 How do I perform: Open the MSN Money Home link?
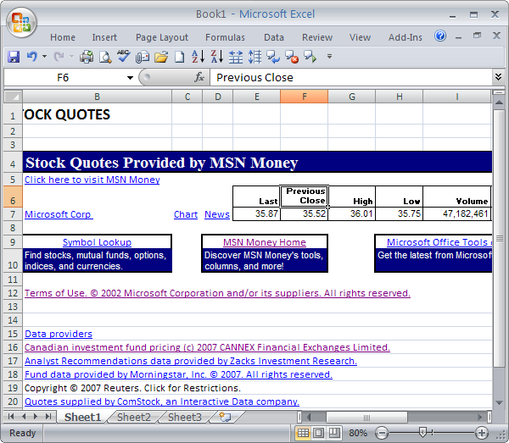coord(265,242)
